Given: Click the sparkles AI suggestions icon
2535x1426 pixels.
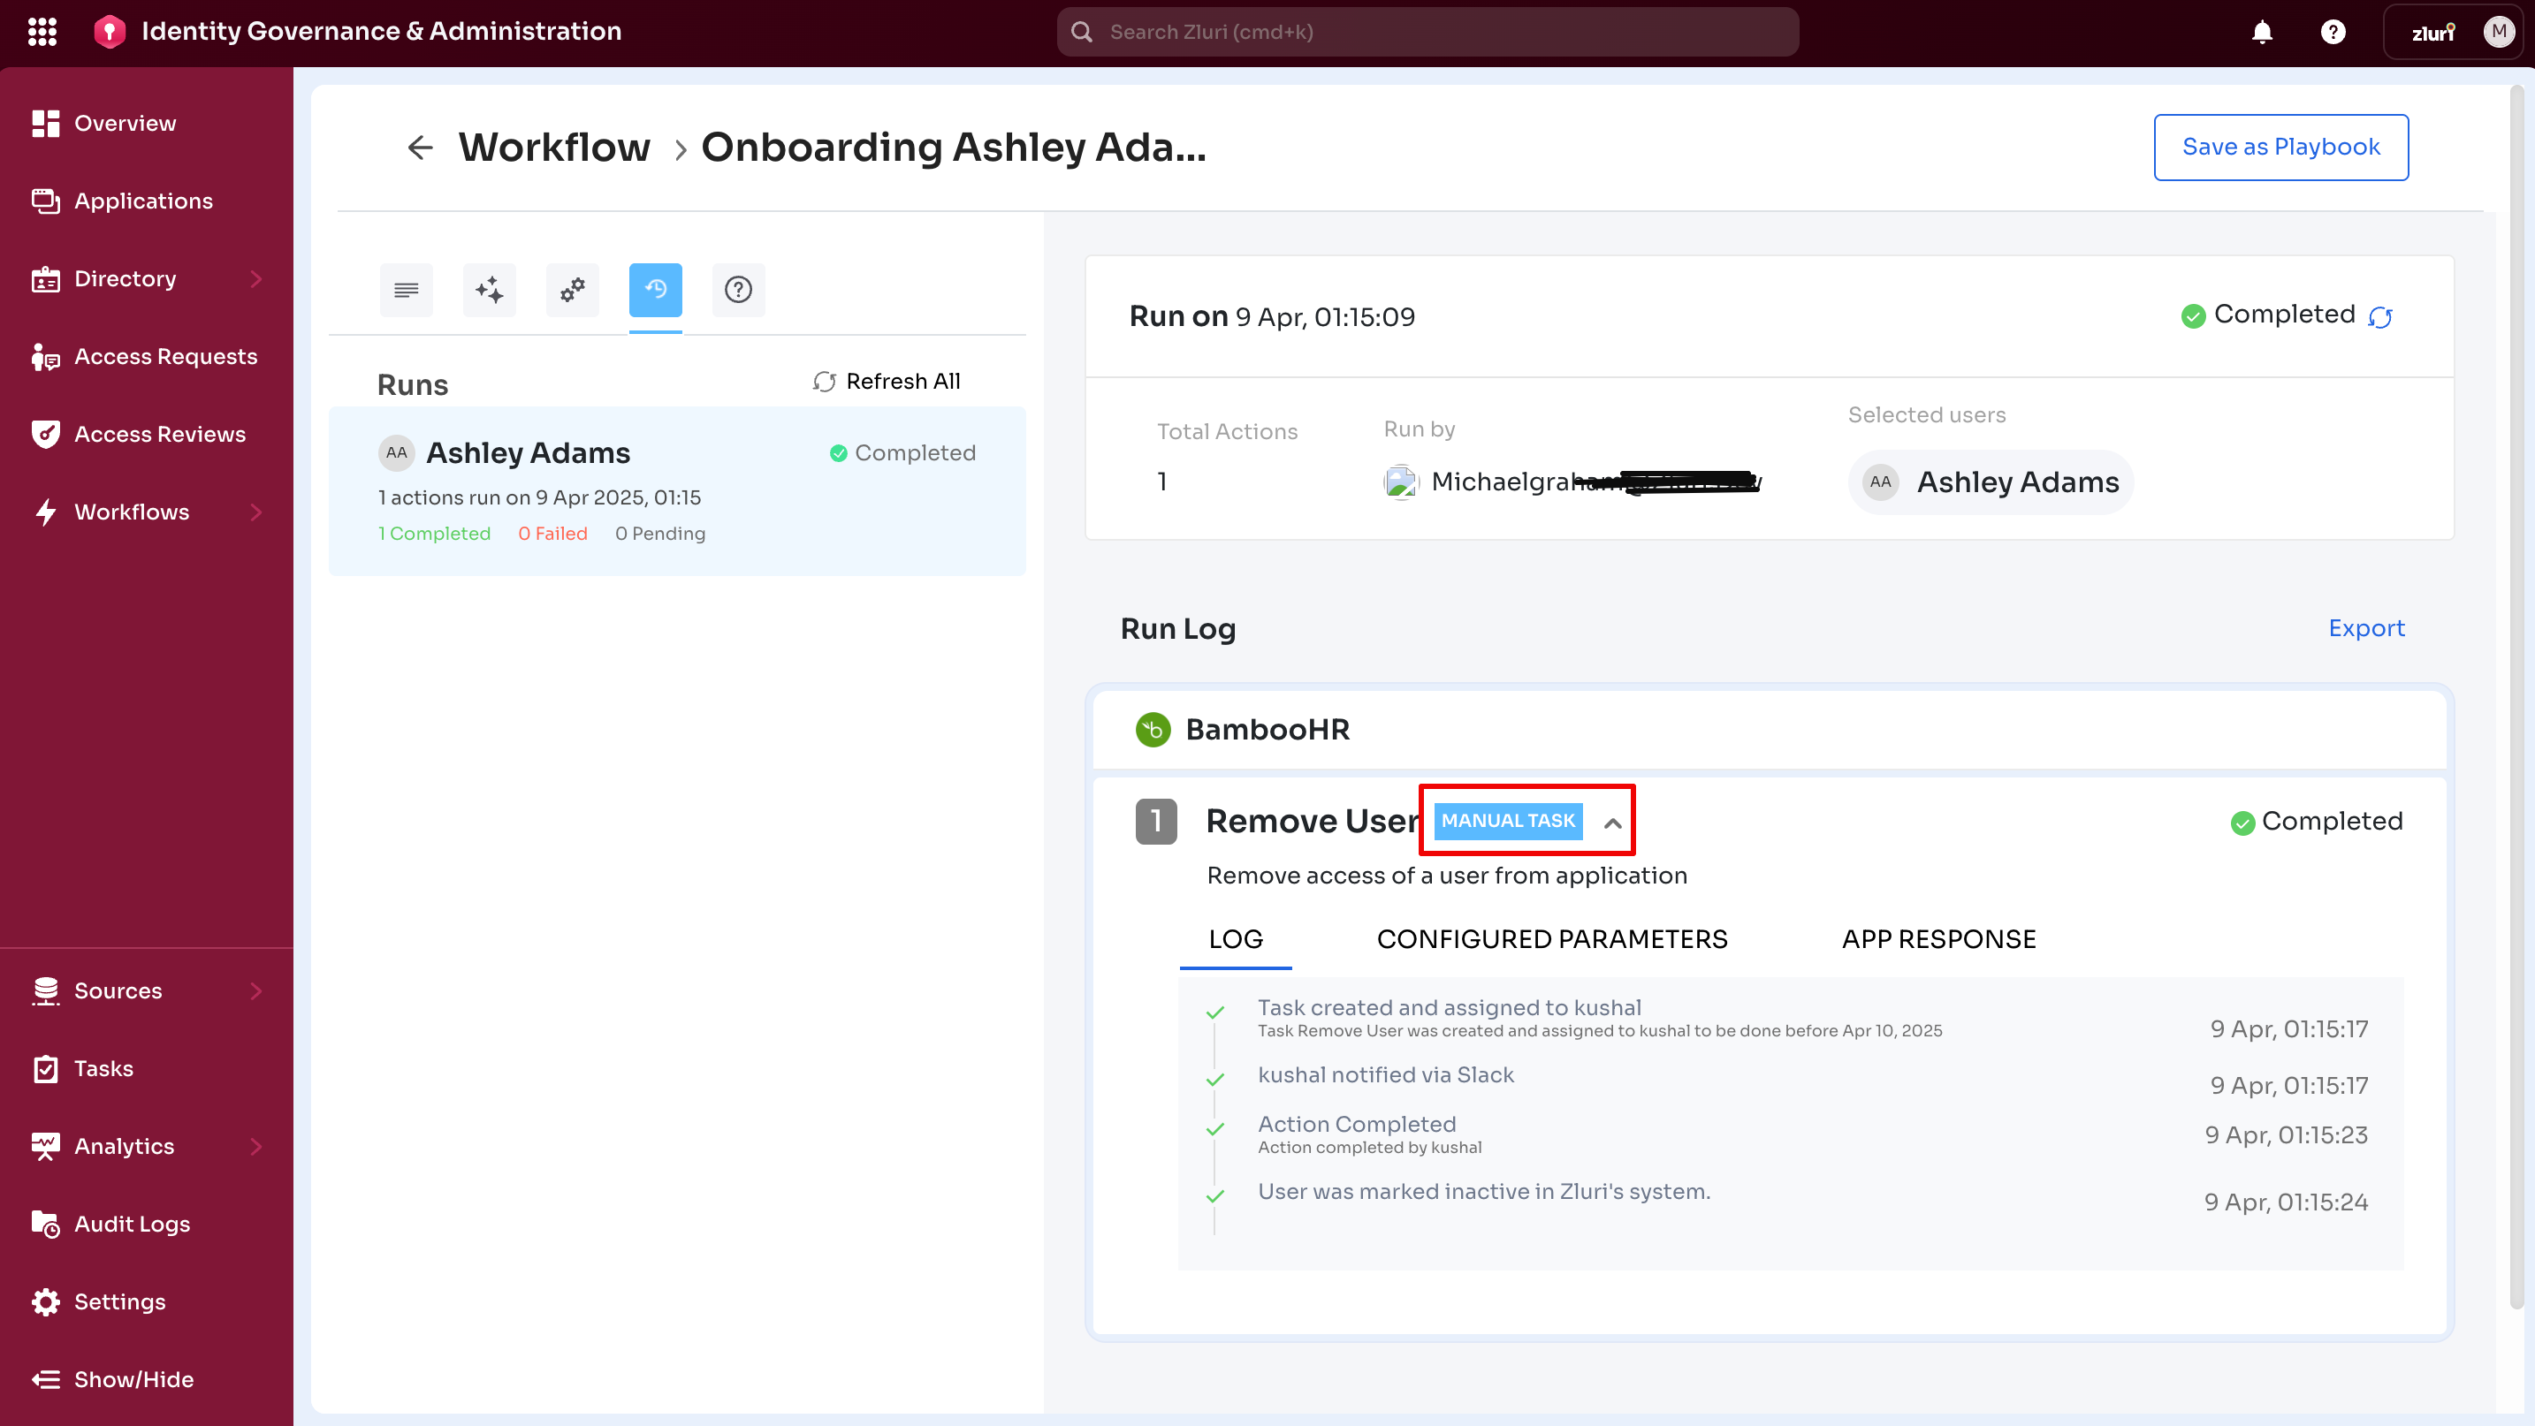Looking at the screenshot, I should tap(488, 289).
